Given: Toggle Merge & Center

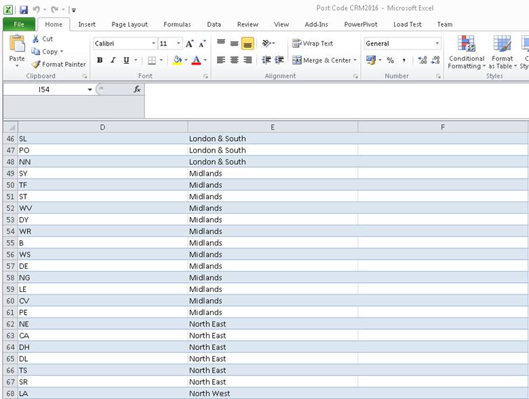Looking at the screenshot, I should pos(321,60).
